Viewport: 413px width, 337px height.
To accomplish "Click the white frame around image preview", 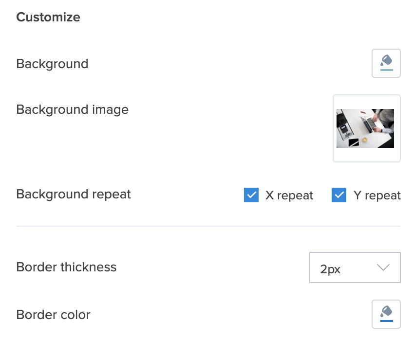I will [366, 155].
